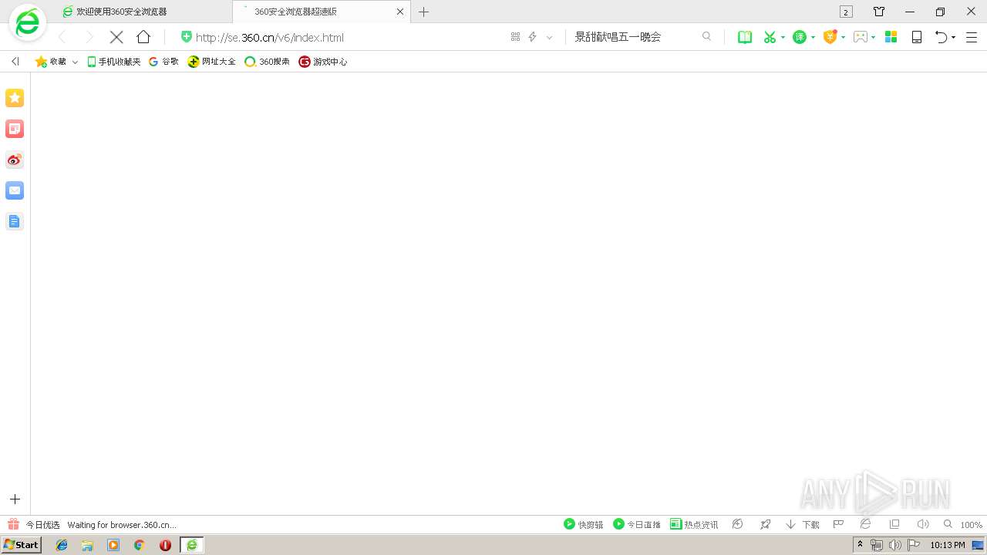The image size is (987, 555).
Task: Click the undo closed tab arrow
Action: click(x=941, y=37)
